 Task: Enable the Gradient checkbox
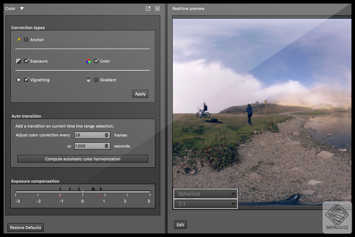click(96, 80)
